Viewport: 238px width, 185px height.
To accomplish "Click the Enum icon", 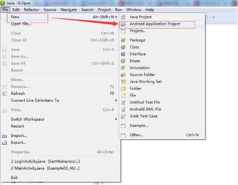I will [123, 61].
